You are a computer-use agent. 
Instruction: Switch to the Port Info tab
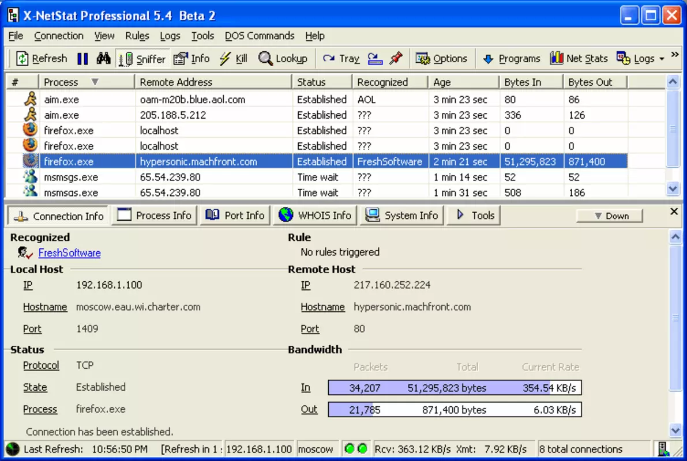click(x=235, y=216)
